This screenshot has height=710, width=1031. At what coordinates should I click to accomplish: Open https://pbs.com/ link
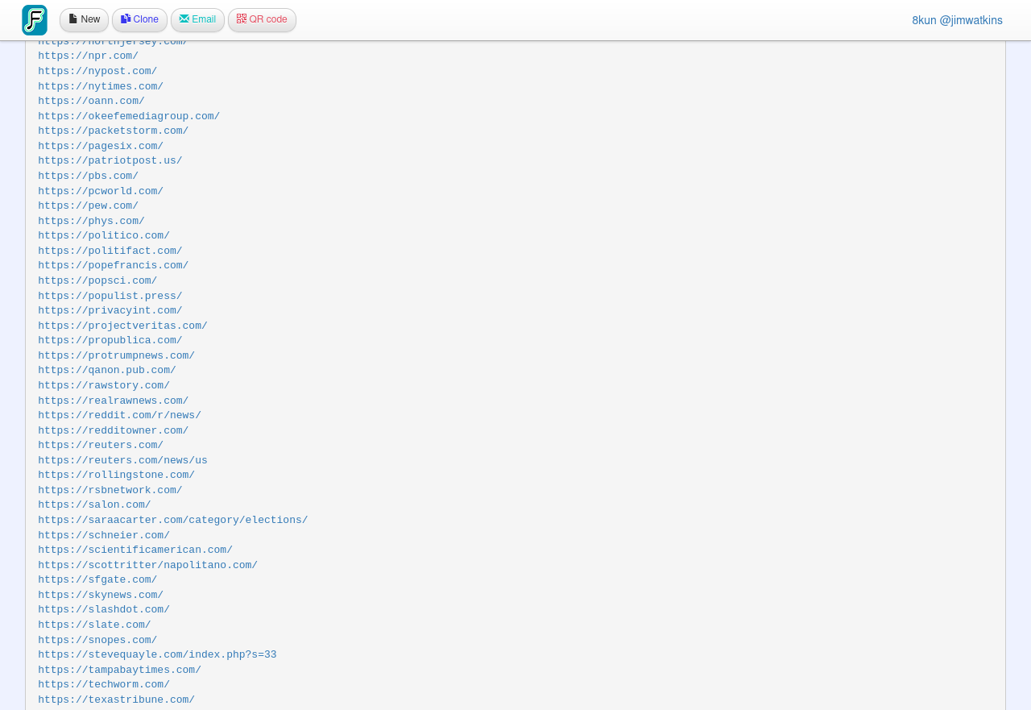click(x=88, y=176)
